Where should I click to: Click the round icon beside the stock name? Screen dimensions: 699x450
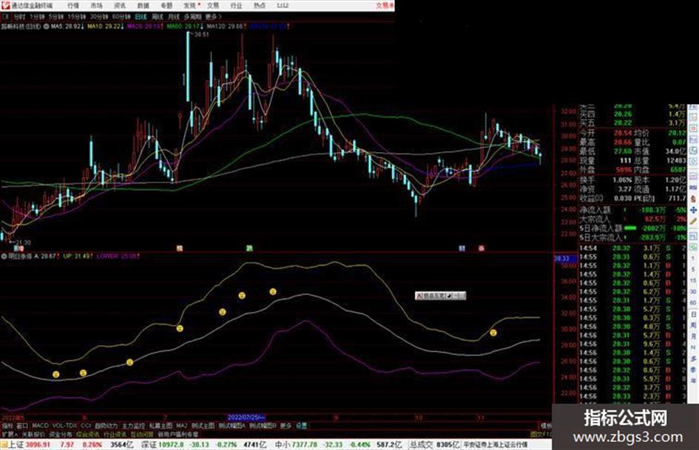46,27
